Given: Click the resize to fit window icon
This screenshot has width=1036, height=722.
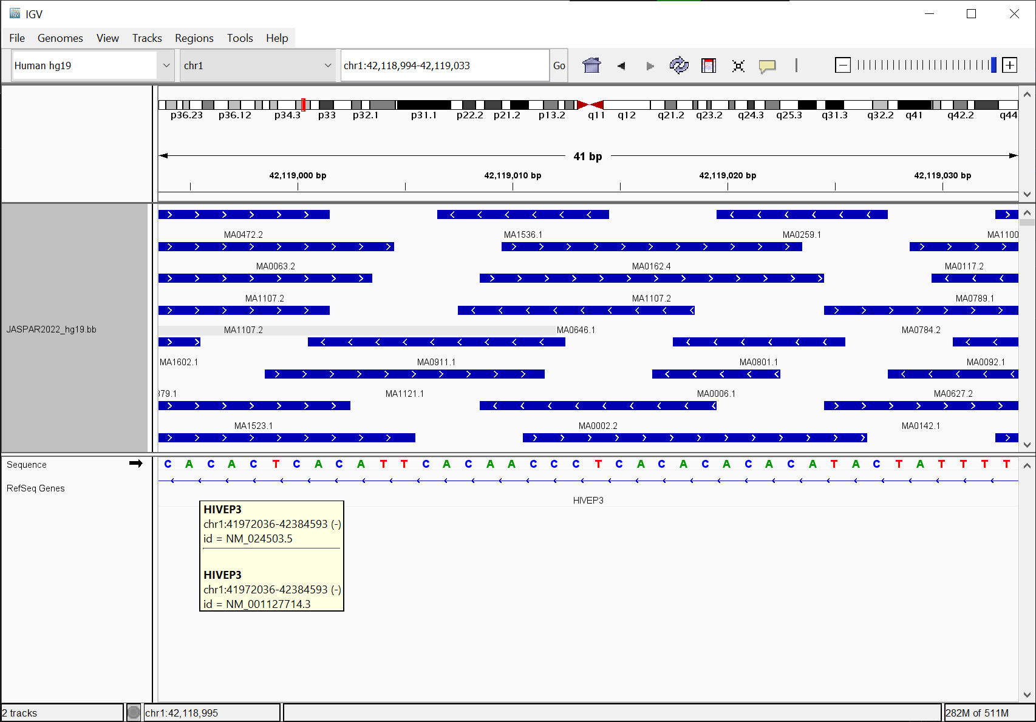Looking at the screenshot, I should 738,65.
